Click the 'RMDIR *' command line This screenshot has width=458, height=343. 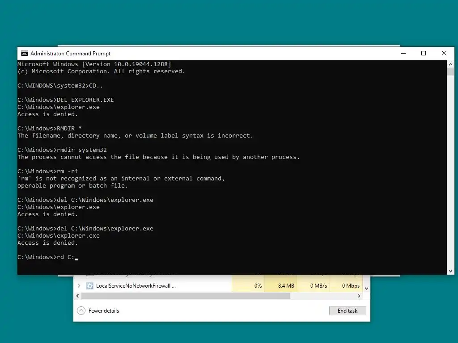(x=50, y=128)
